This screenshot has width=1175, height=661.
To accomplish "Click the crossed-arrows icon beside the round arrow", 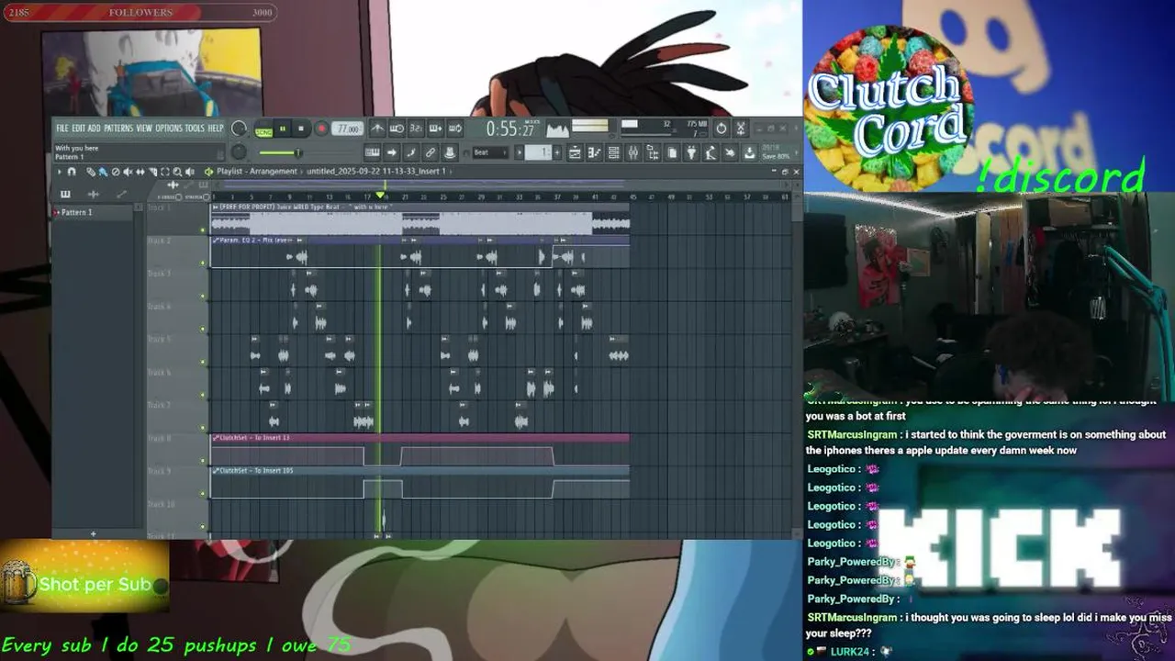I will pyautogui.click(x=741, y=129).
